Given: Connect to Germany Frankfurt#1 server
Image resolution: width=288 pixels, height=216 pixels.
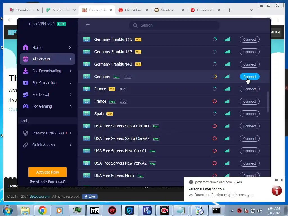Looking at the screenshot, I should 250,39.
